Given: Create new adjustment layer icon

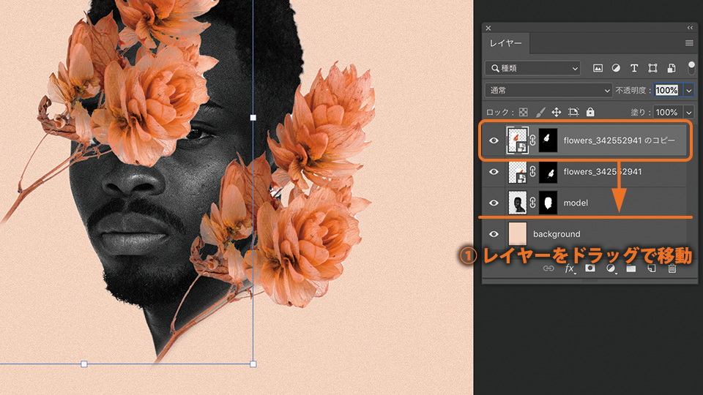Looking at the screenshot, I should [611, 268].
